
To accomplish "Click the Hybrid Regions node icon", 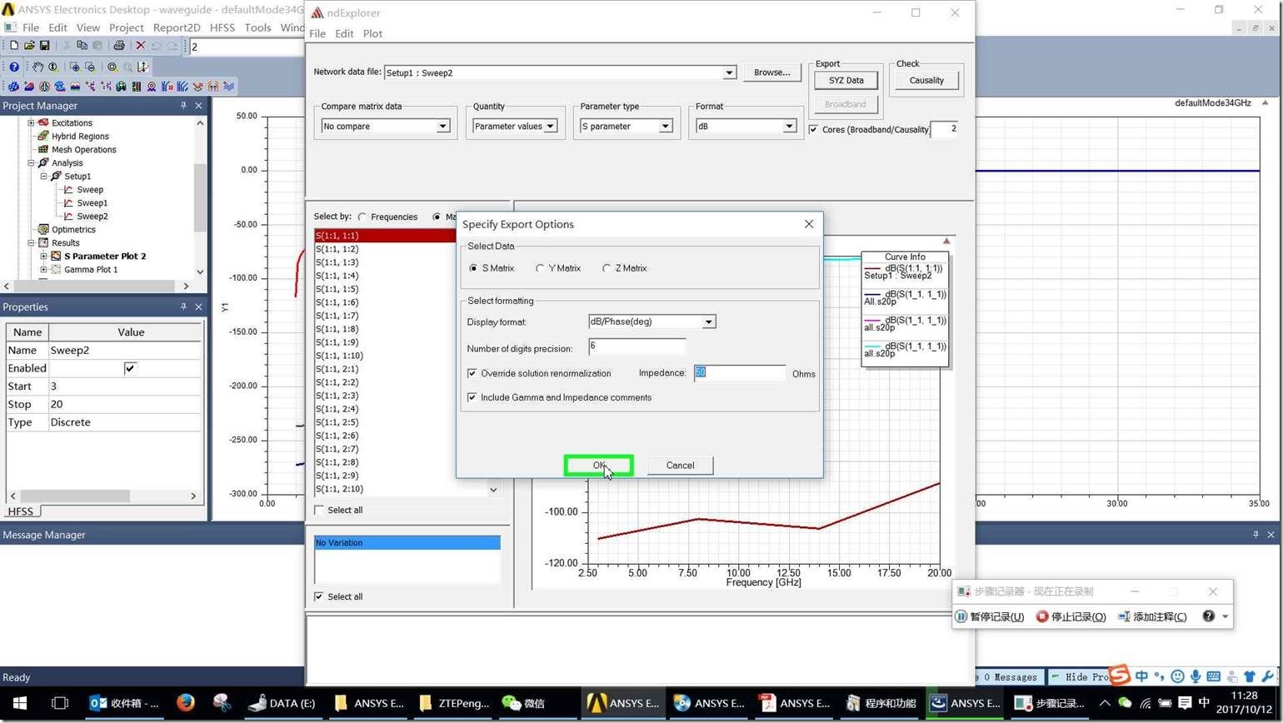I will (43, 136).
